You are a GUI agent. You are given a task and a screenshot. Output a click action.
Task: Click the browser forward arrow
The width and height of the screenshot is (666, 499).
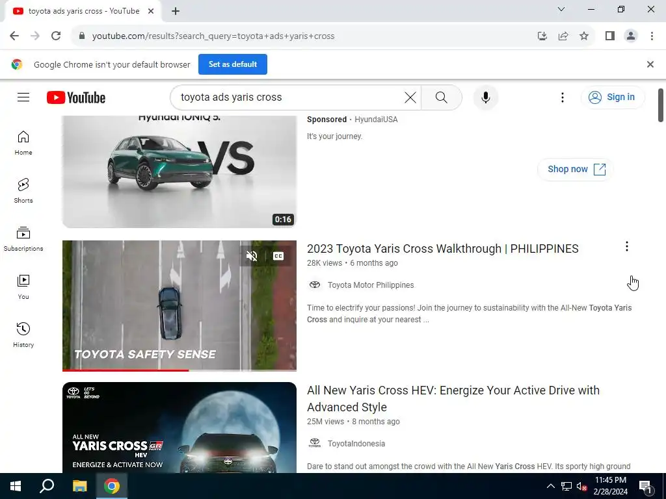point(35,36)
